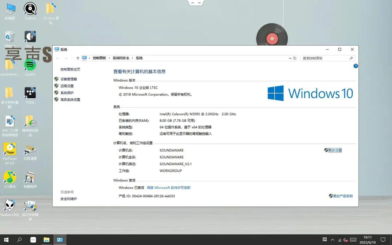Viewport: 392px width, 245px height.
Task: Launch the TIDAL desktop shortcut
Action: point(30,94)
